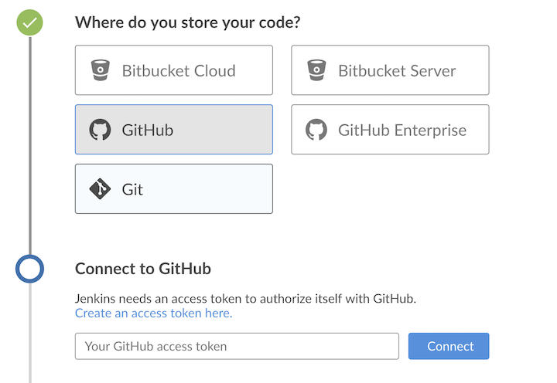Click the Bitbucket Server bucket icon
Viewport: 557px width, 383px height.
(x=316, y=70)
